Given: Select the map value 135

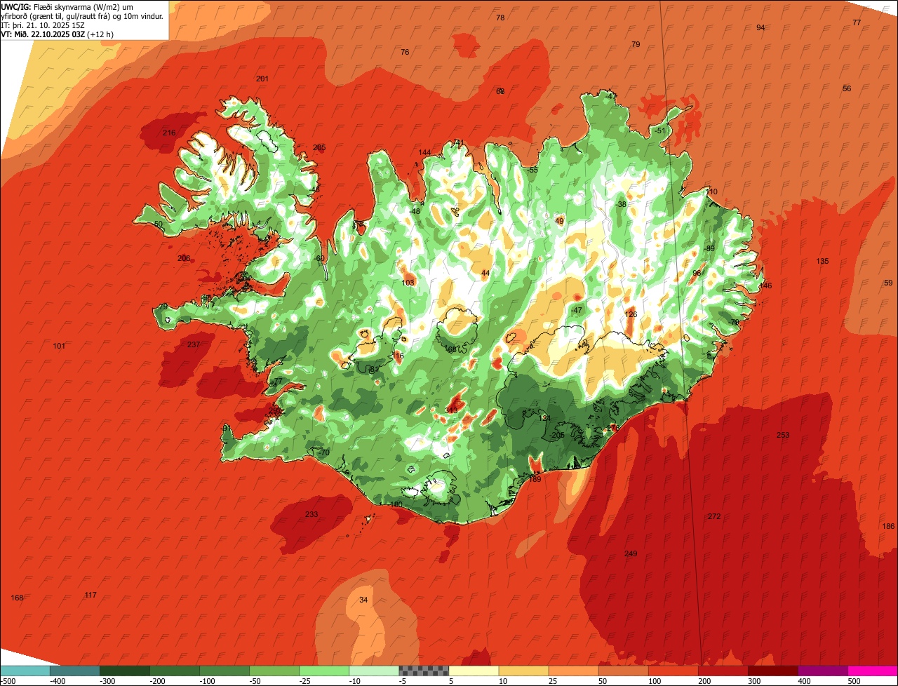Looking at the screenshot, I should pos(822,262).
